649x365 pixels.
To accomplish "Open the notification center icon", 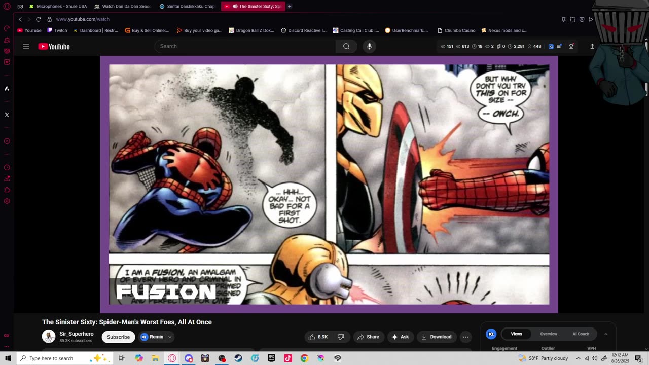I will tap(638, 358).
